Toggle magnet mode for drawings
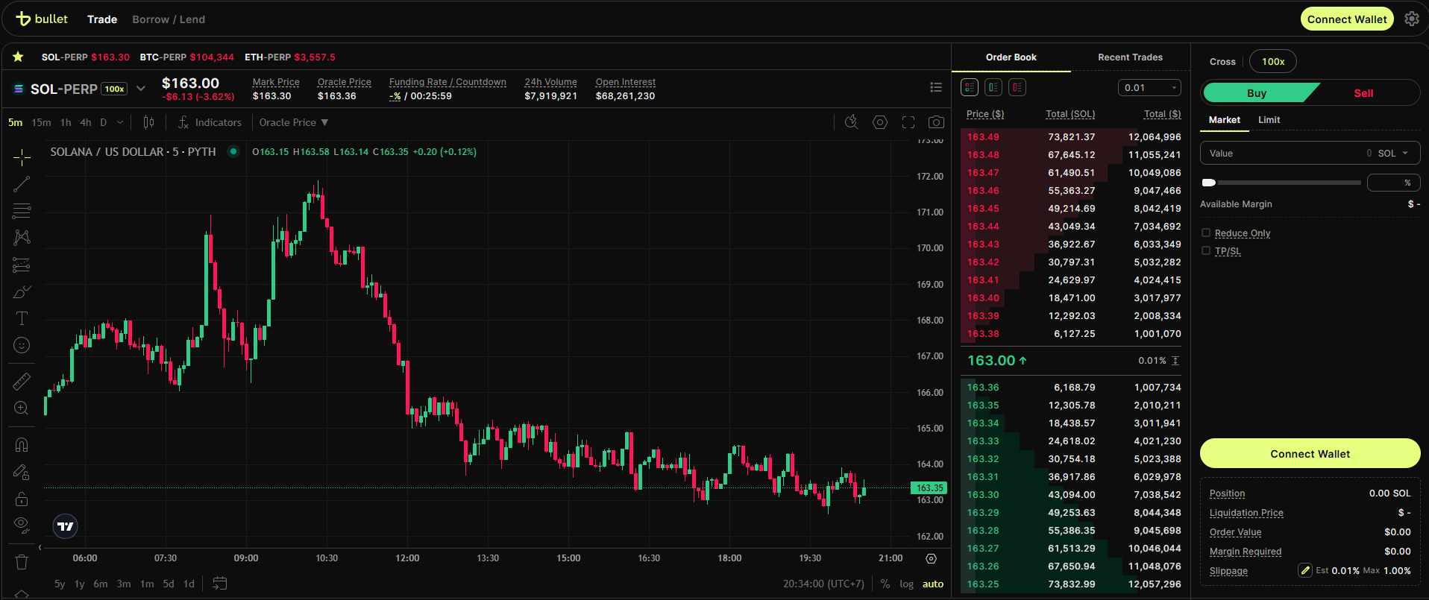Viewport: 1429px width, 600px height. point(22,445)
